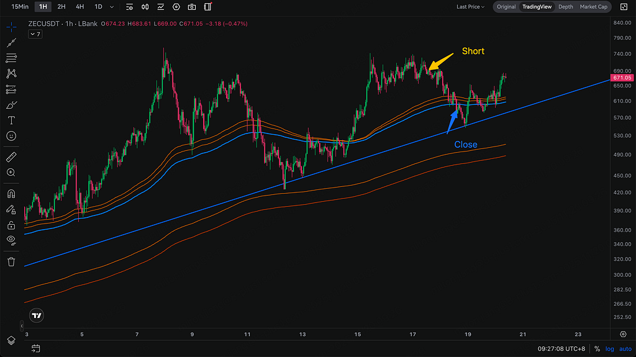The width and height of the screenshot is (636, 357).
Task: Switch to Depth chart view
Action: click(565, 7)
